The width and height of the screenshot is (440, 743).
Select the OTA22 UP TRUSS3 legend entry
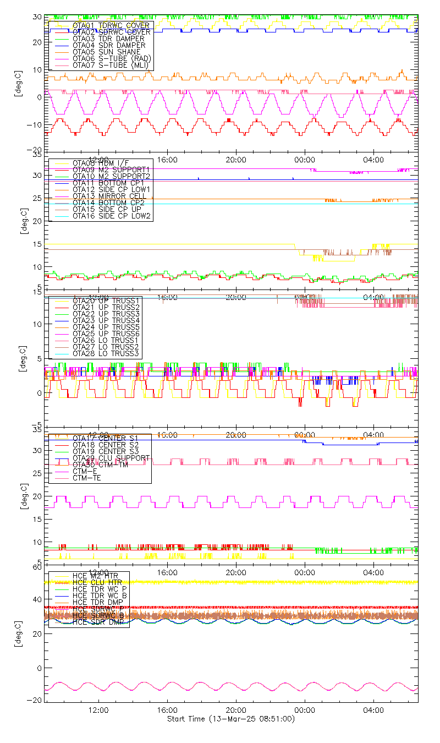click(x=106, y=313)
